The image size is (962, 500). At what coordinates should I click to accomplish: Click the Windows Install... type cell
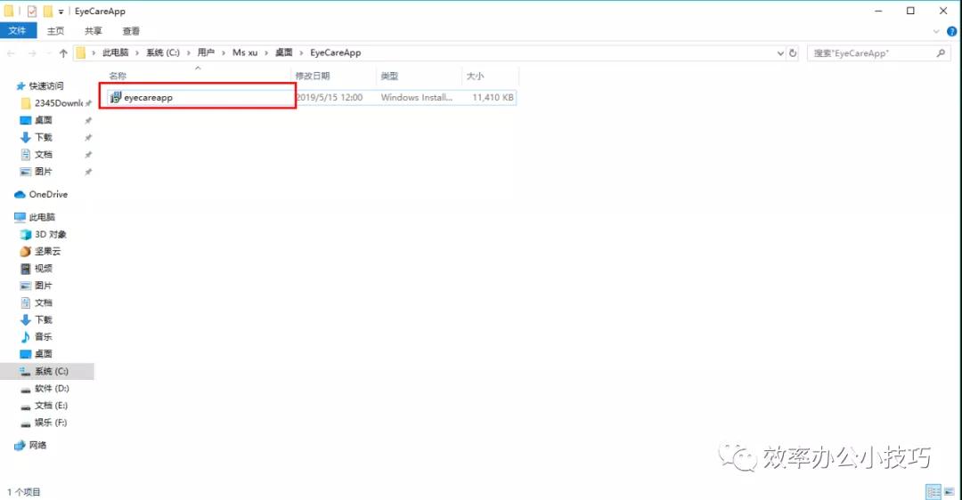pyautogui.click(x=417, y=98)
